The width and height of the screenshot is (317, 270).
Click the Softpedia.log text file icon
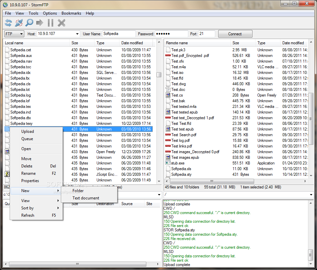7,95
